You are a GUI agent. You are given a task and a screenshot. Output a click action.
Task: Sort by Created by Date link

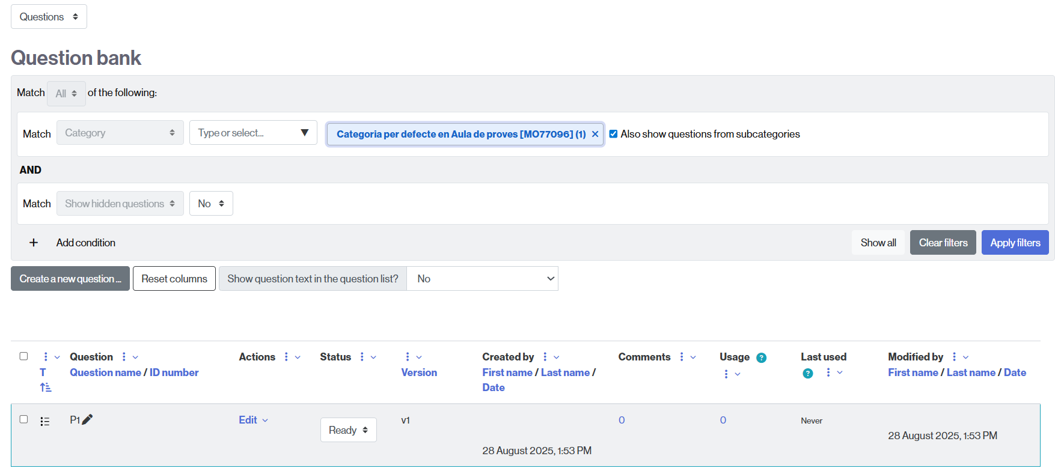(494, 387)
